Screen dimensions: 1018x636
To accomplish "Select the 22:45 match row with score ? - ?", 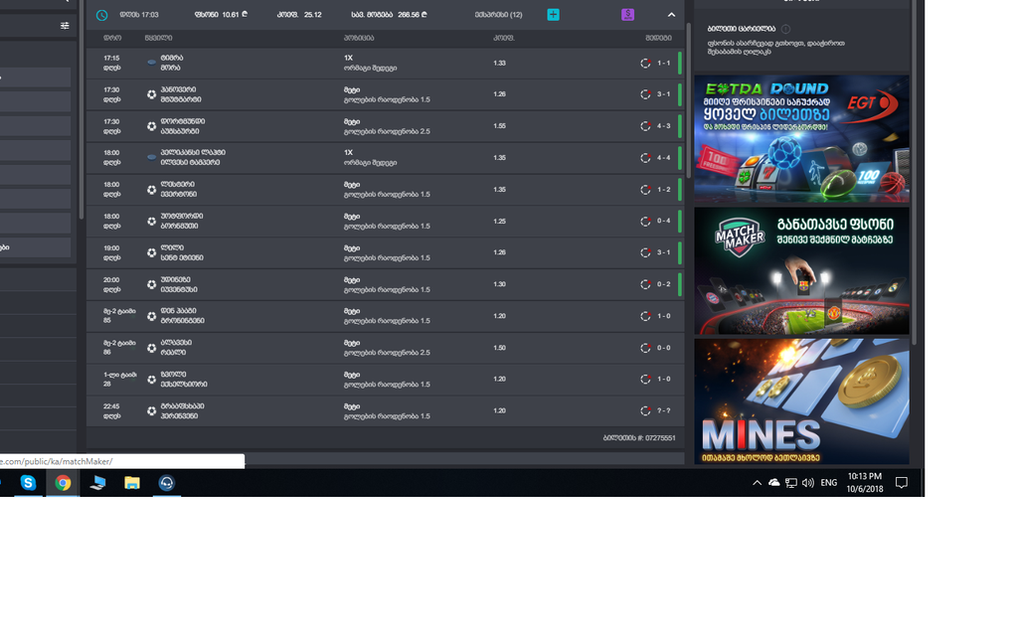I will (383, 411).
